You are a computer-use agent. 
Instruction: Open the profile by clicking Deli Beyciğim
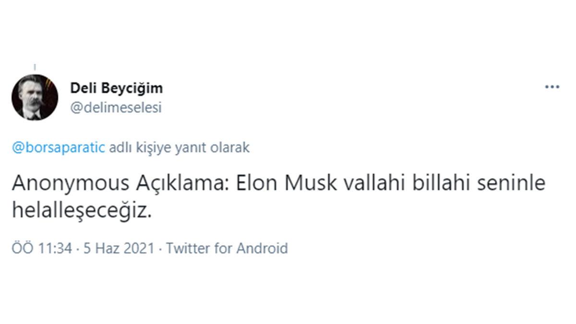tap(116, 88)
